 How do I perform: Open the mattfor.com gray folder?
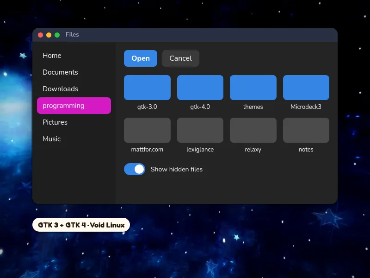click(x=147, y=130)
